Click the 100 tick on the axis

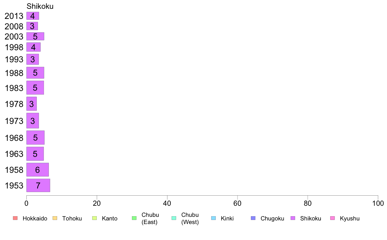tap(378, 203)
